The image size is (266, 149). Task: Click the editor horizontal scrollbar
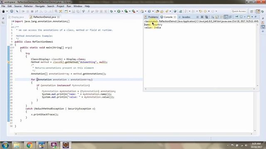click(133, 134)
